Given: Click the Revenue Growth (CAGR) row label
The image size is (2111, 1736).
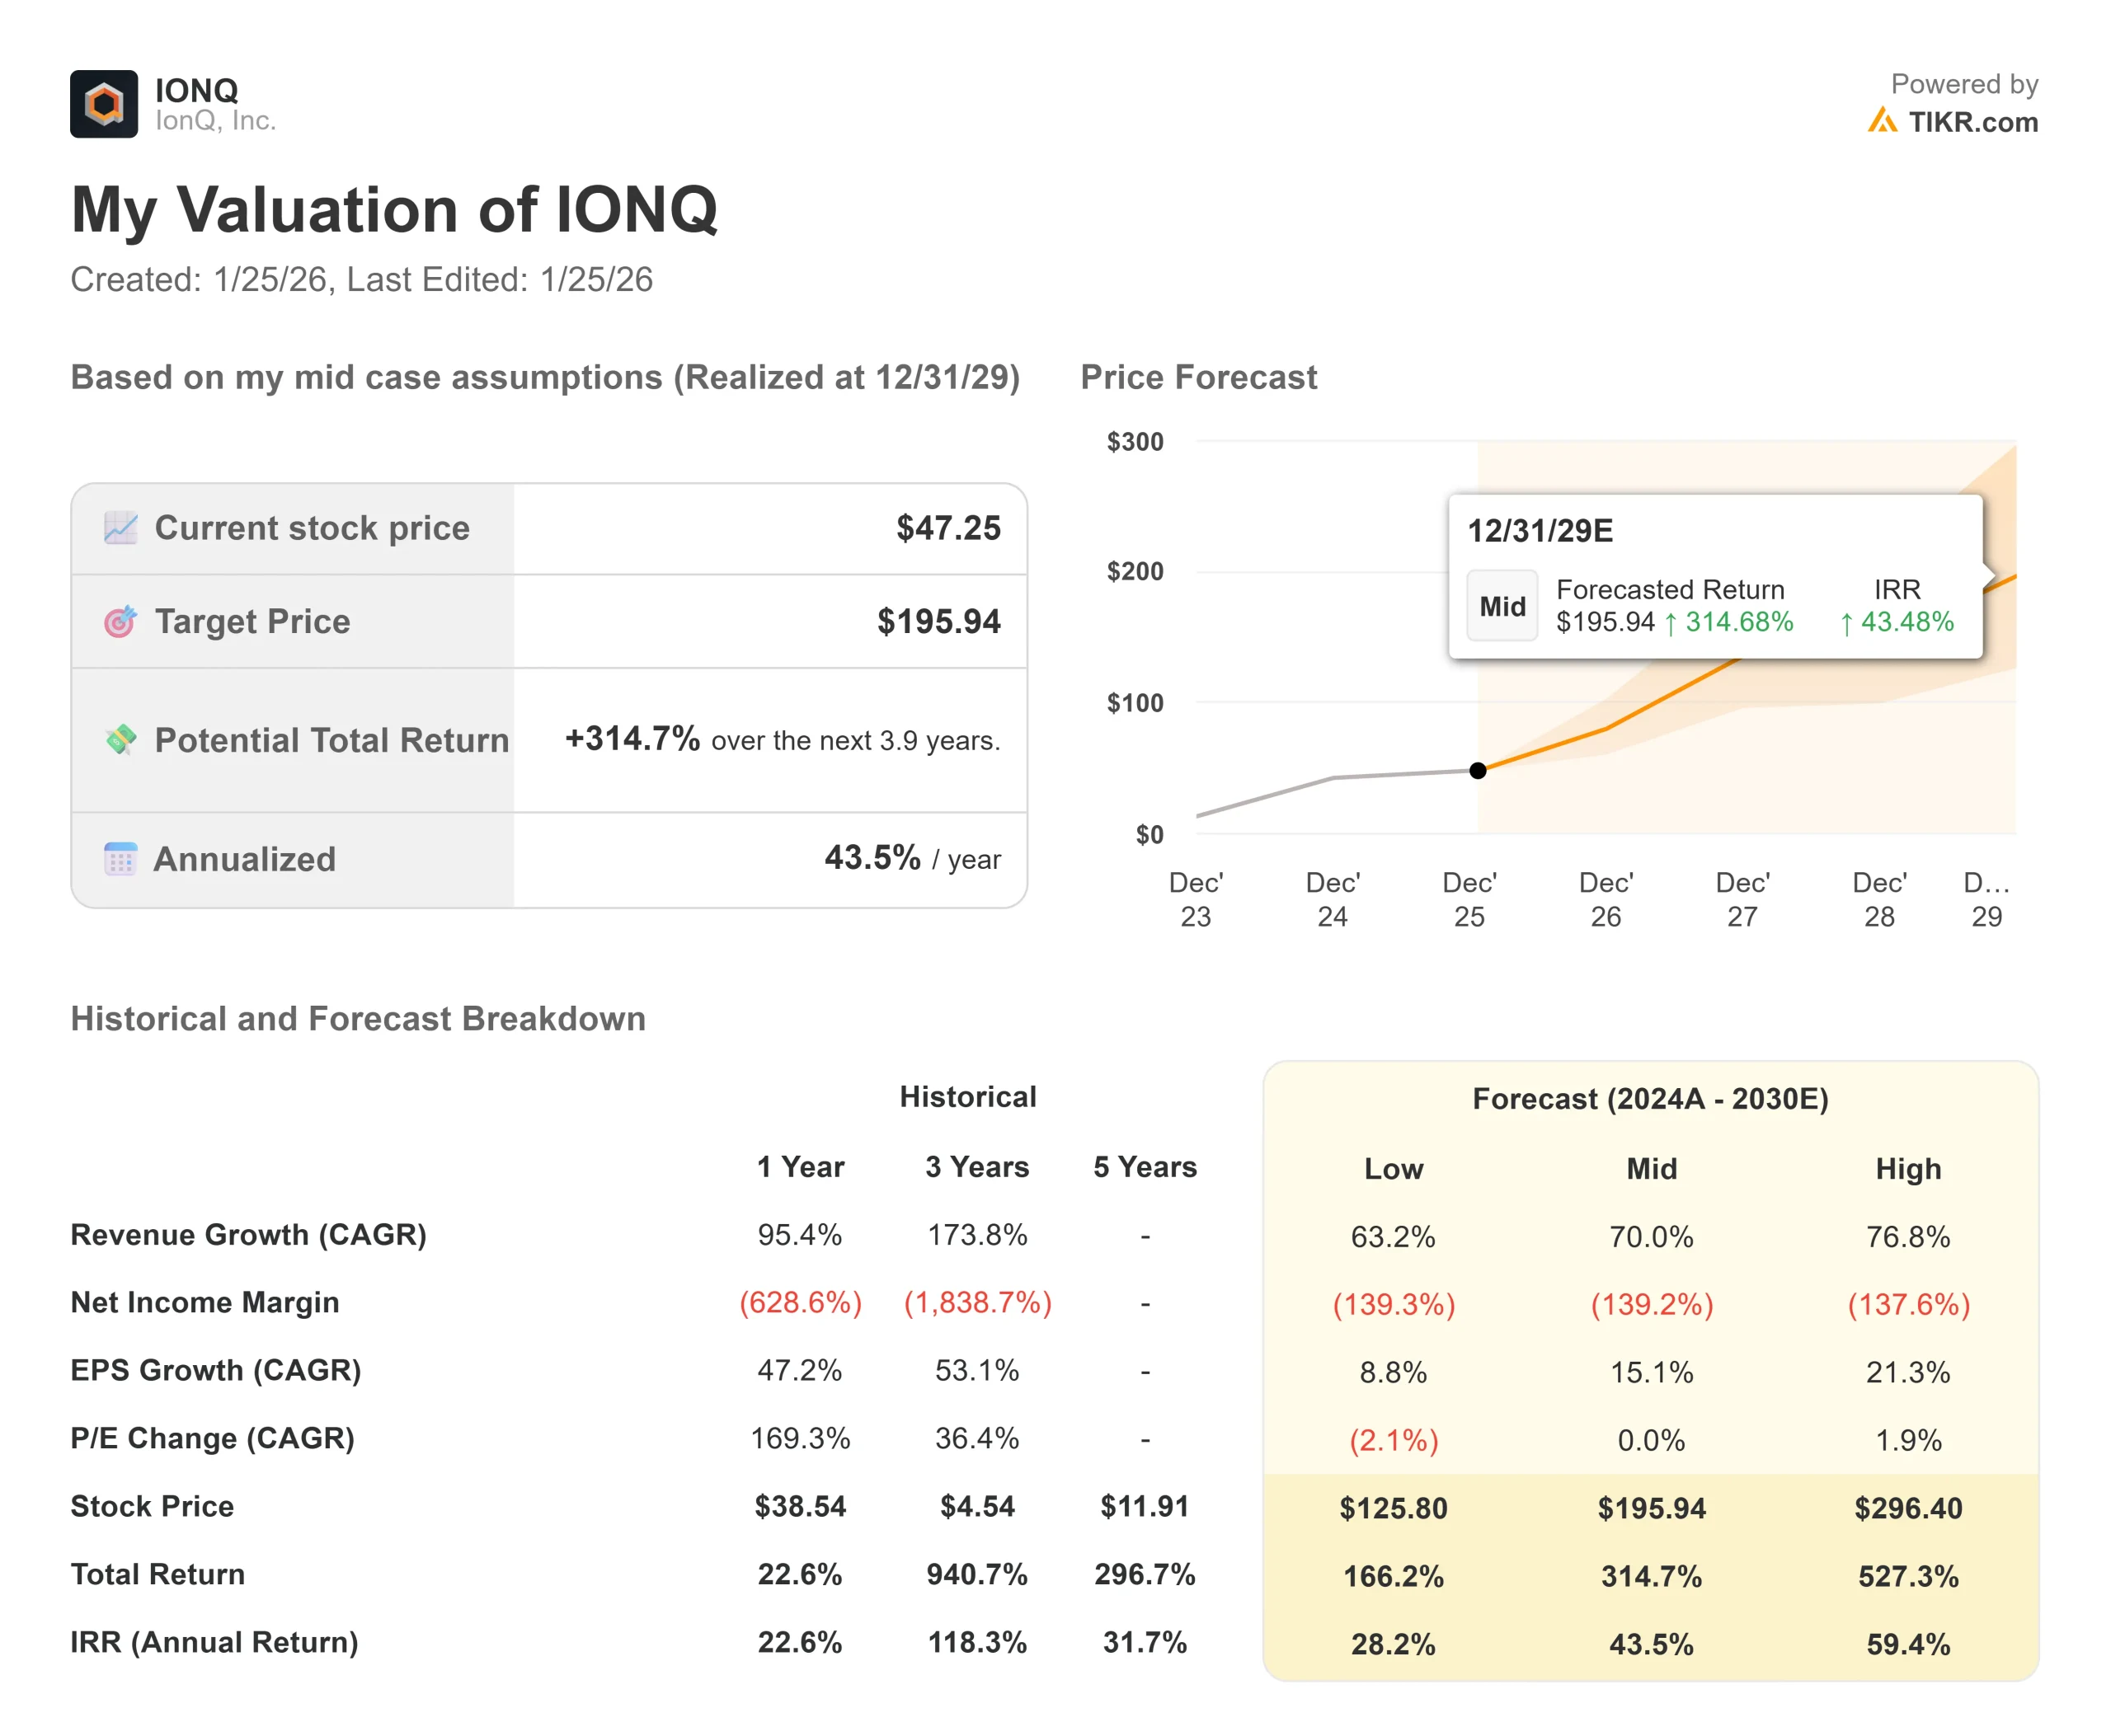Looking at the screenshot, I should (248, 1234).
